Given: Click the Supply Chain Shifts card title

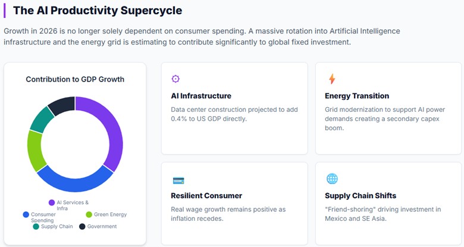Looking at the screenshot, I should tap(360, 195).
